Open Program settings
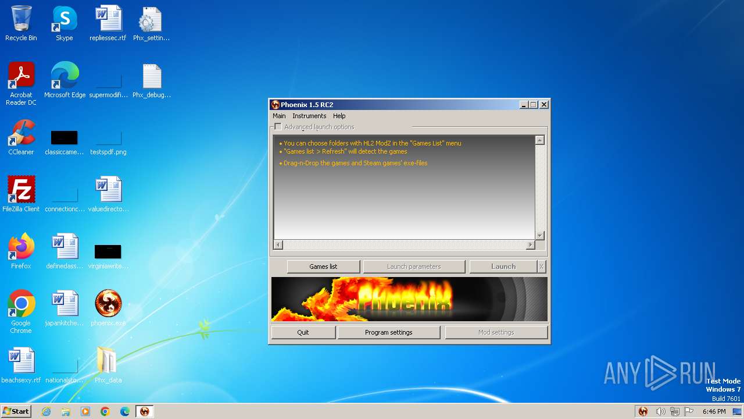744x419 pixels. pyautogui.click(x=389, y=332)
